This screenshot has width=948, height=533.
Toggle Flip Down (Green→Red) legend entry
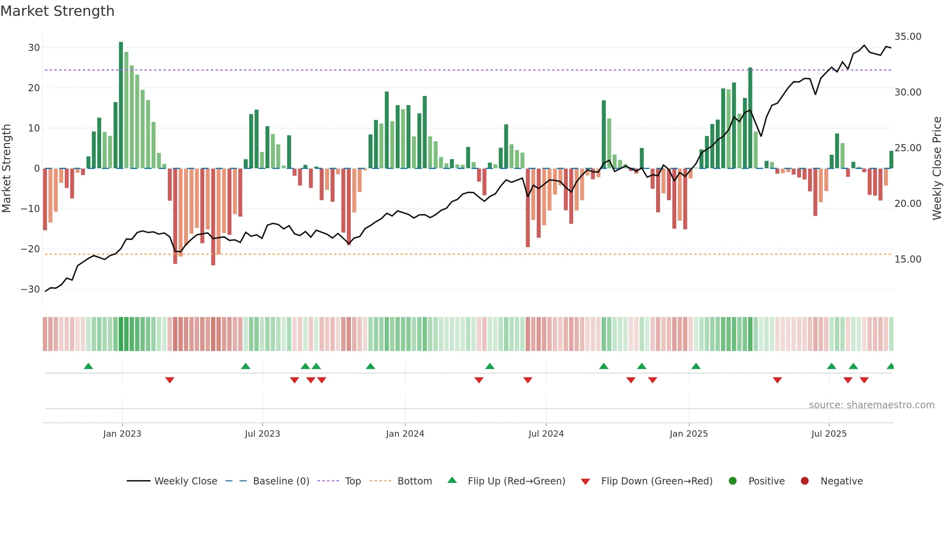pos(647,481)
